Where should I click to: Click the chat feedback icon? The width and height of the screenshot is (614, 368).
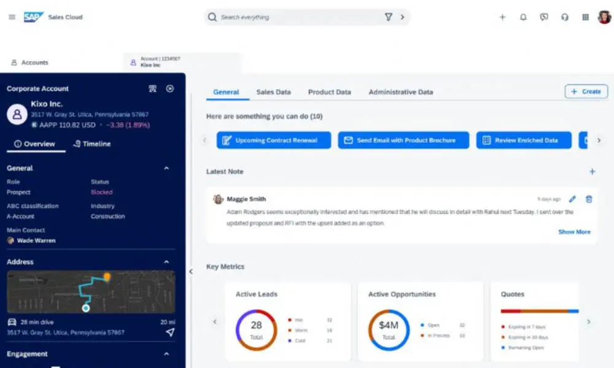(x=543, y=17)
